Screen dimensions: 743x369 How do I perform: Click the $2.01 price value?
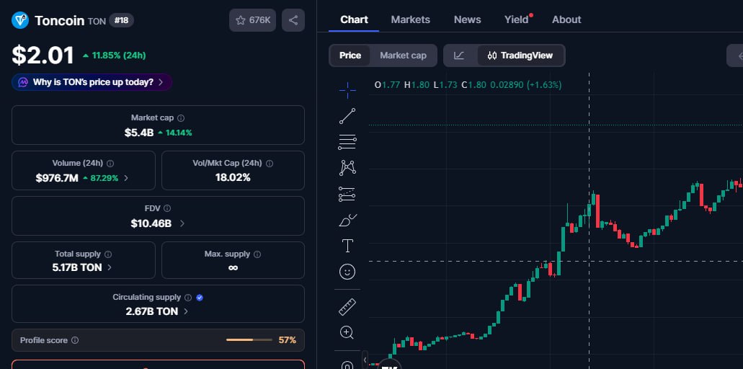click(43, 55)
